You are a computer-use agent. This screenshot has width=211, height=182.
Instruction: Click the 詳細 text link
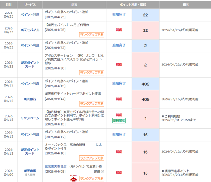97,172
